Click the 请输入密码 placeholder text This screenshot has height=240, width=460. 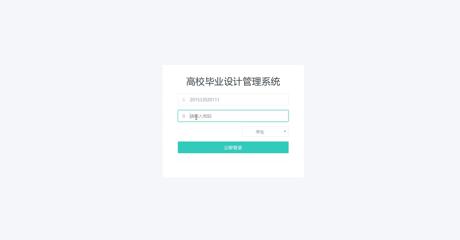coord(201,116)
